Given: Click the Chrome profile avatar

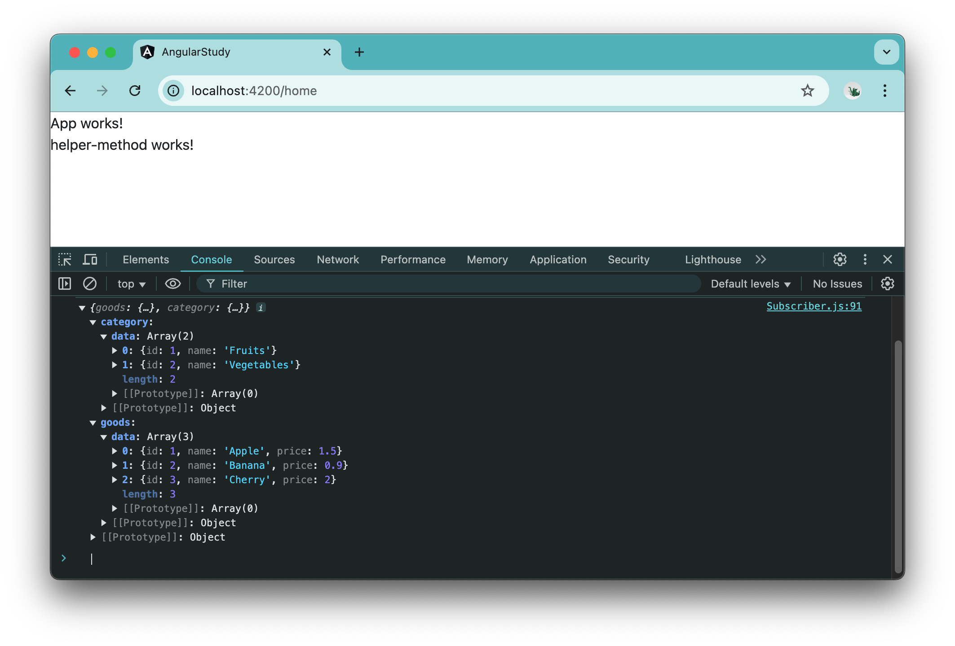Looking at the screenshot, I should point(853,91).
